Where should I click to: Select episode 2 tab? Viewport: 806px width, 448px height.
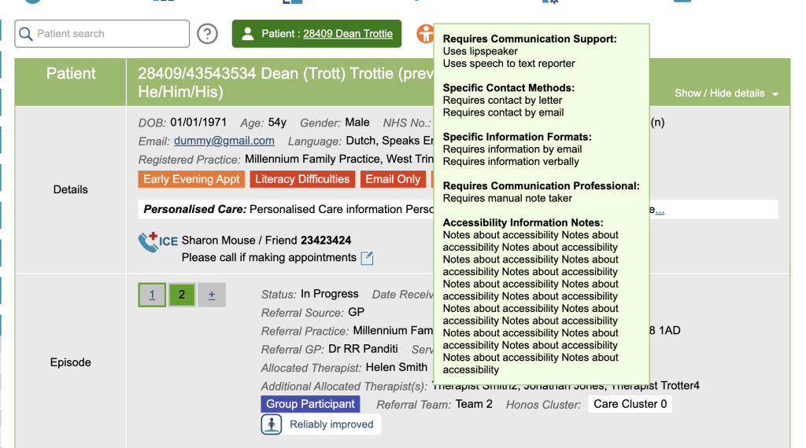point(182,295)
